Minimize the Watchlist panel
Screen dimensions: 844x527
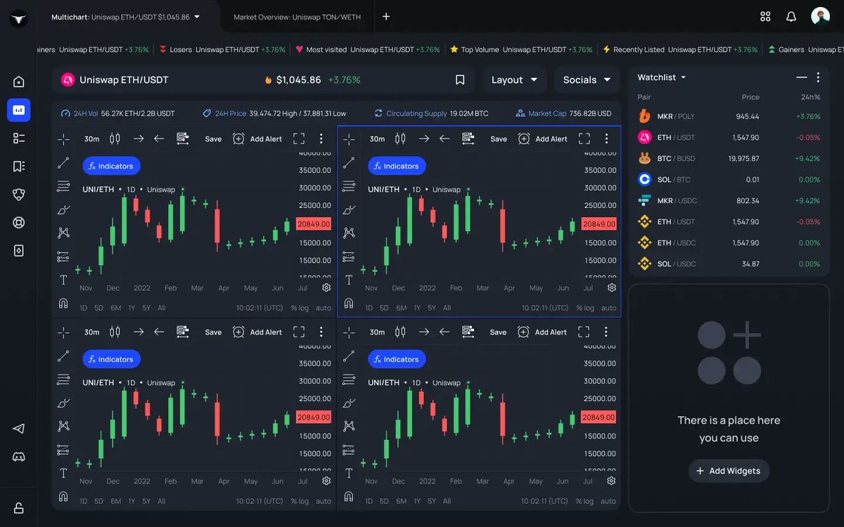(801, 77)
